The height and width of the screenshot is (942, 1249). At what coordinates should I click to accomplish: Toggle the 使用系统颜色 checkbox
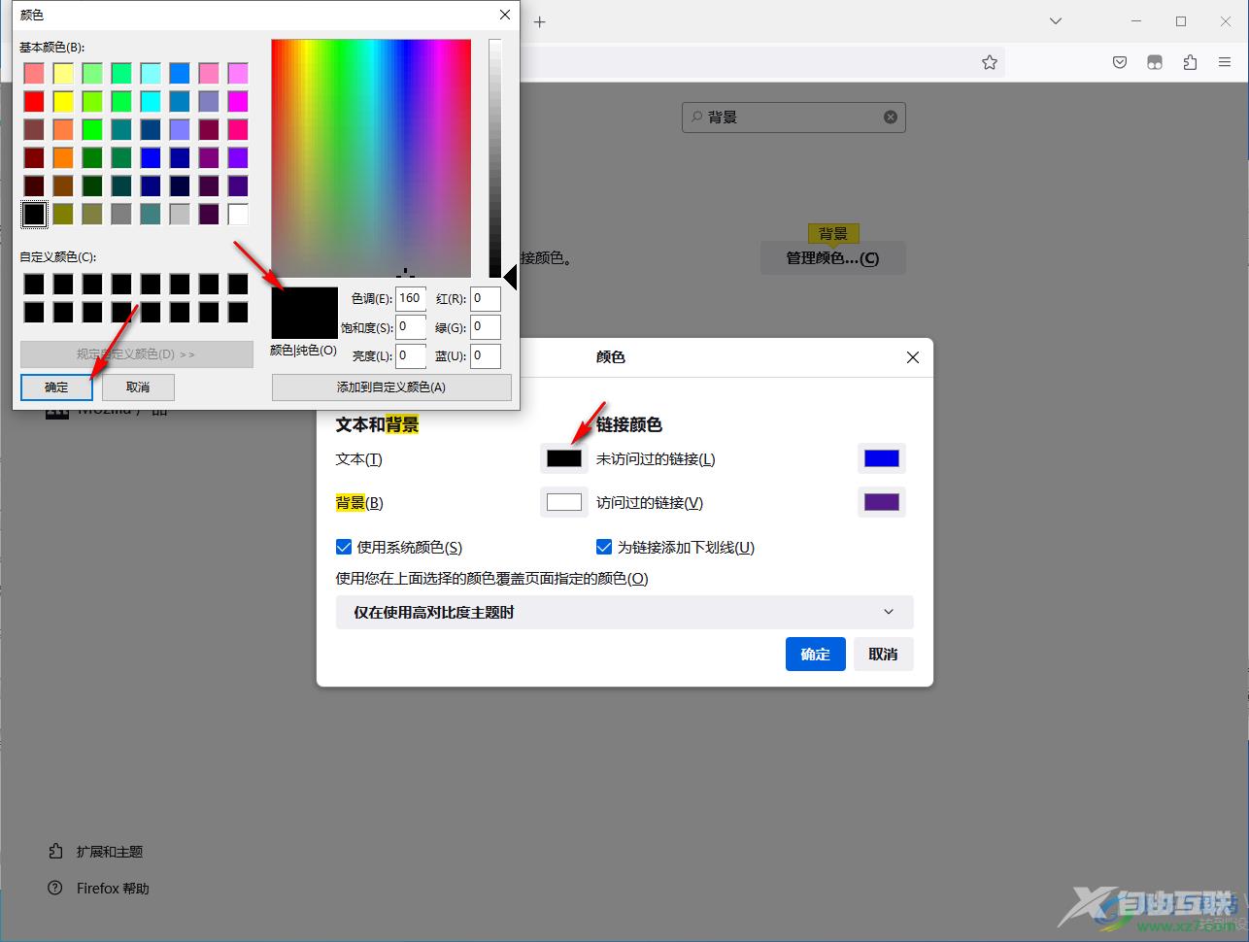click(344, 547)
